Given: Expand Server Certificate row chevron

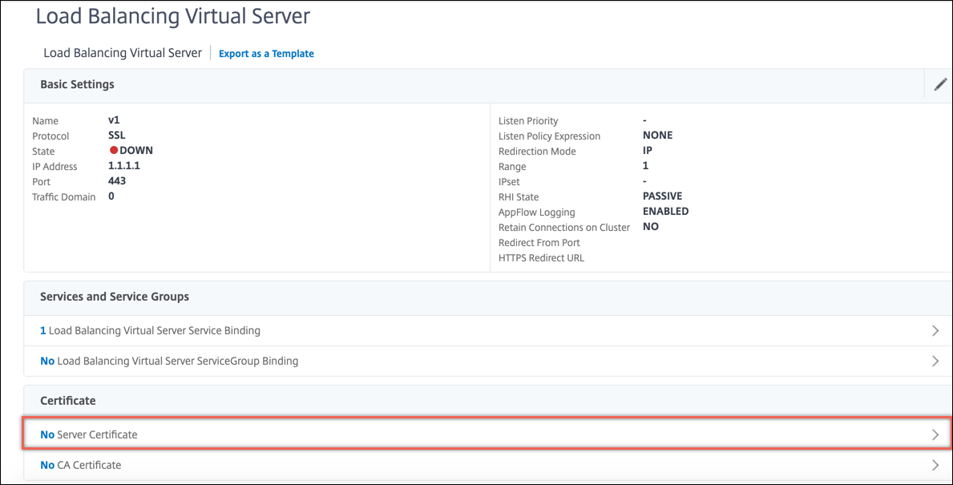Looking at the screenshot, I should (x=935, y=434).
